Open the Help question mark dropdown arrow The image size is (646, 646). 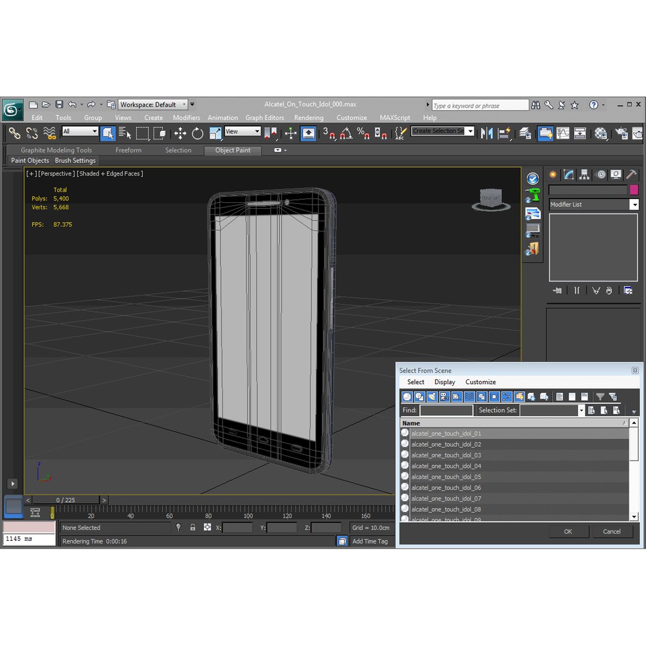[603, 105]
